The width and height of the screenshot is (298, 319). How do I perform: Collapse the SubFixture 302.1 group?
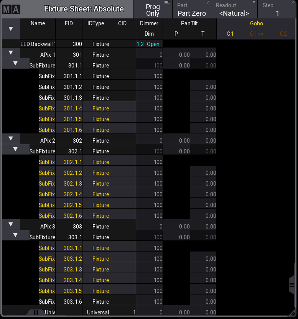[x=15, y=149]
